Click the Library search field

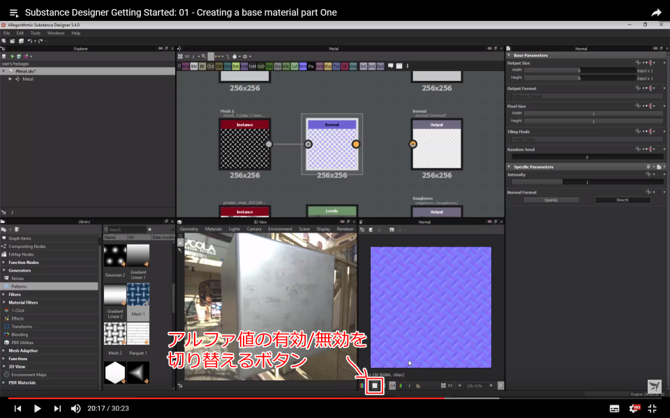point(127,229)
